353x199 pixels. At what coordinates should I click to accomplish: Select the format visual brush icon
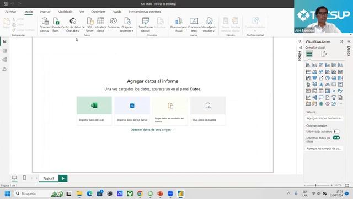click(x=324, y=54)
